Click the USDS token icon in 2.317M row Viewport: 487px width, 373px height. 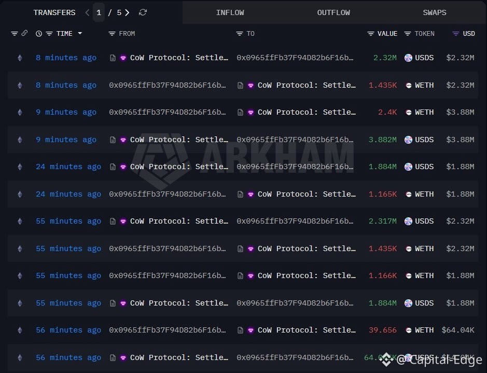click(x=408, y=221)
